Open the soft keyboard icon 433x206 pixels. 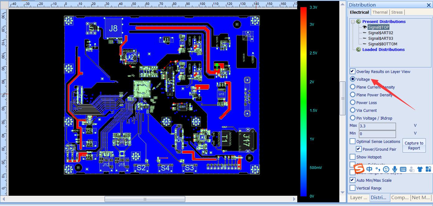[403, 169]
